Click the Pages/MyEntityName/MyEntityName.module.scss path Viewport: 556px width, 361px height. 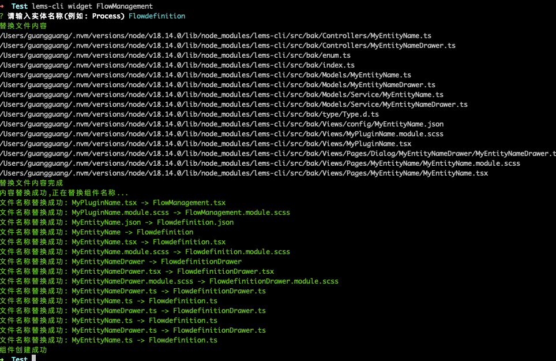(260, 163)
